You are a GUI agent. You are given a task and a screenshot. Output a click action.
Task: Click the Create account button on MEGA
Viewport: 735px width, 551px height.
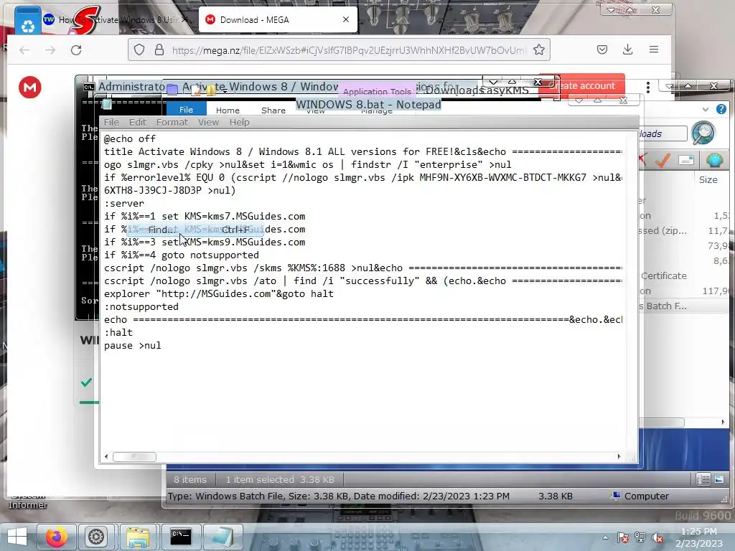coord(581,86)
